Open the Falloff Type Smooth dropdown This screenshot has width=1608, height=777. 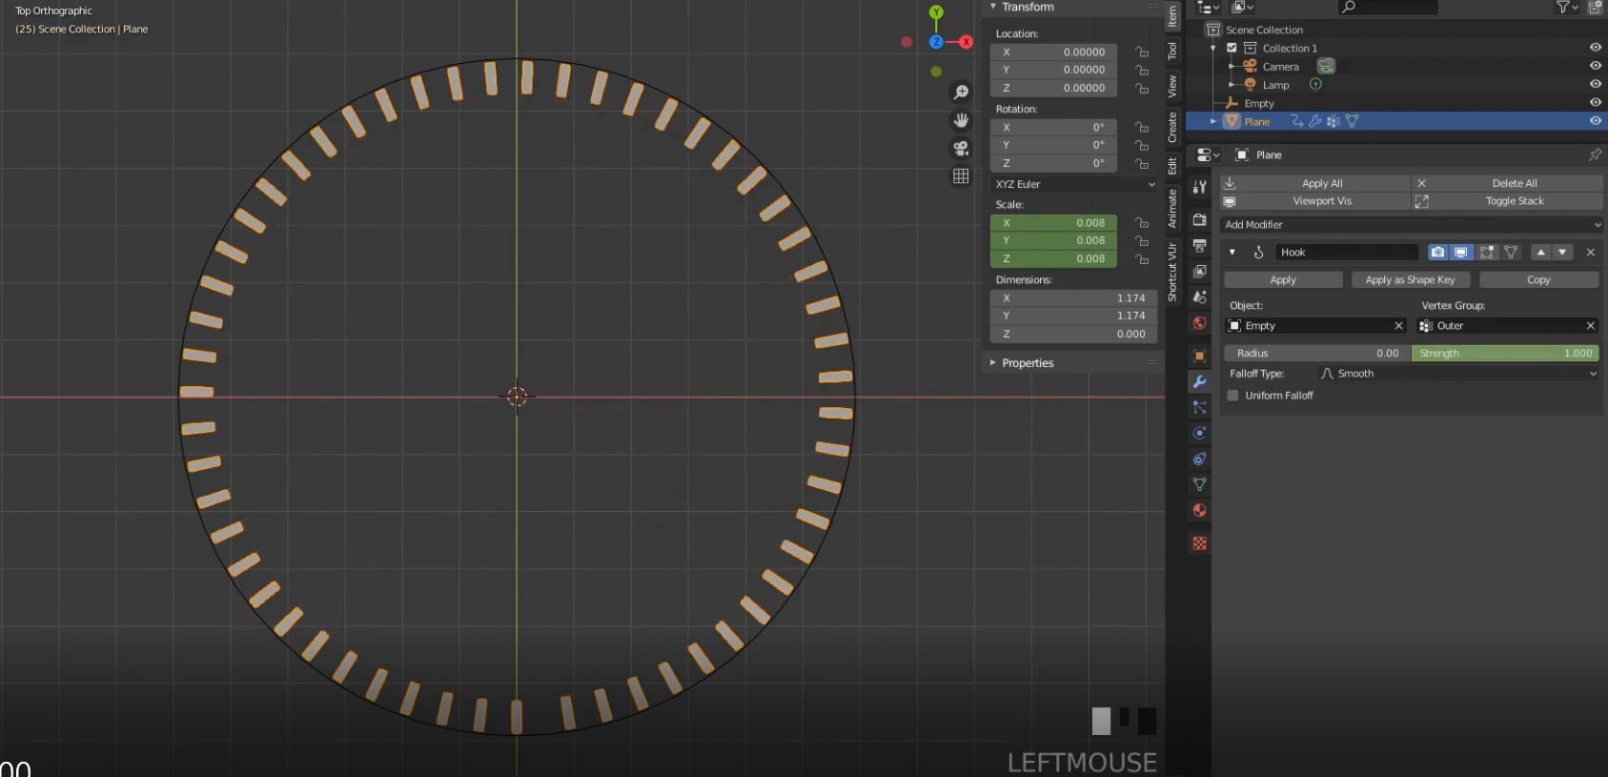click(1457, 374)
